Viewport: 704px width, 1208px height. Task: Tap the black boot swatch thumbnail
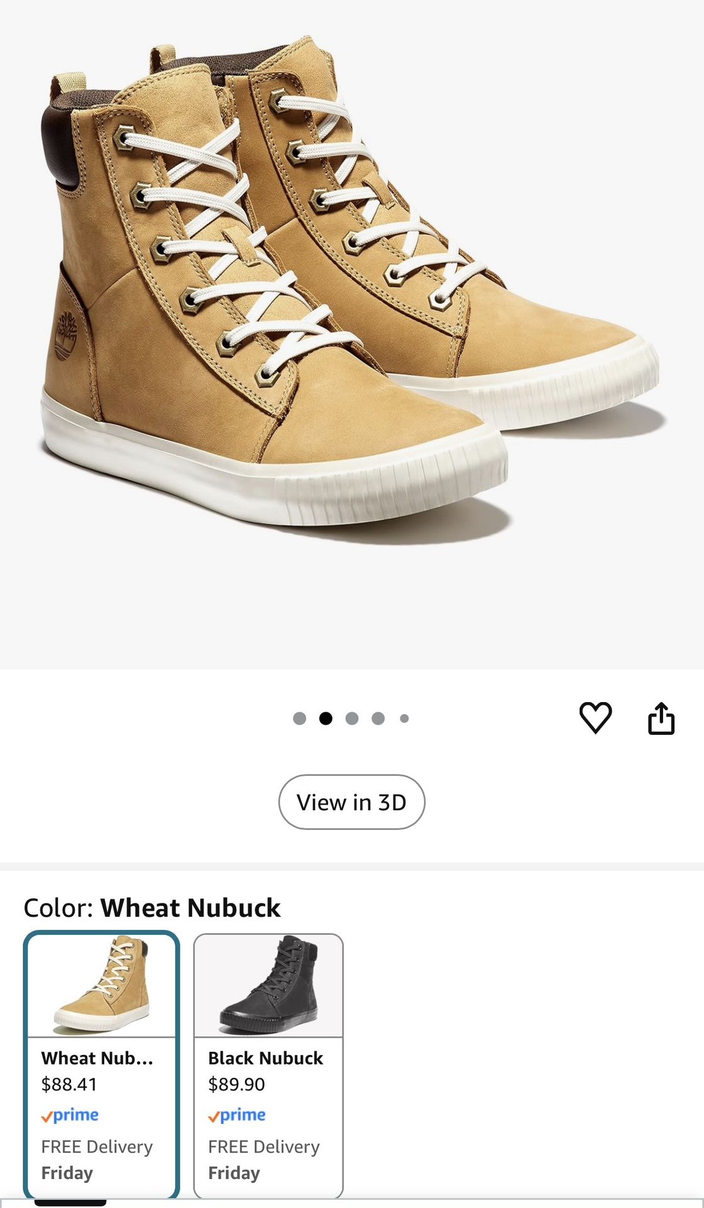[x=268, y=985]
